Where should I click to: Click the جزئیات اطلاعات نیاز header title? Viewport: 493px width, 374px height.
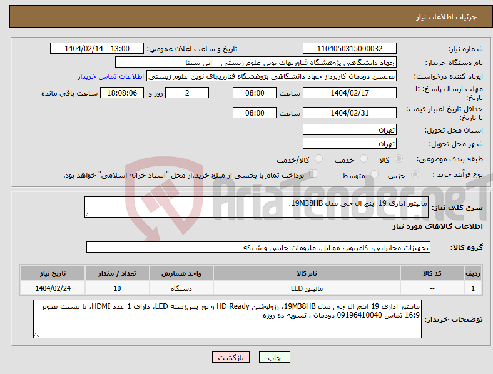(x=447, y=17)
